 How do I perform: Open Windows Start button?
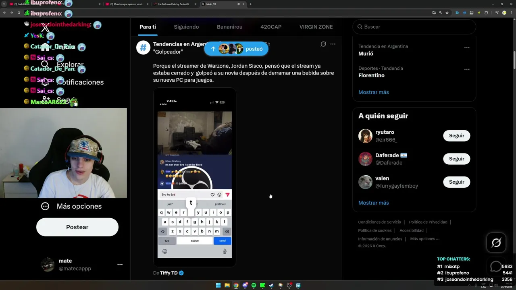pyautogui.click(x=218, y=285)
